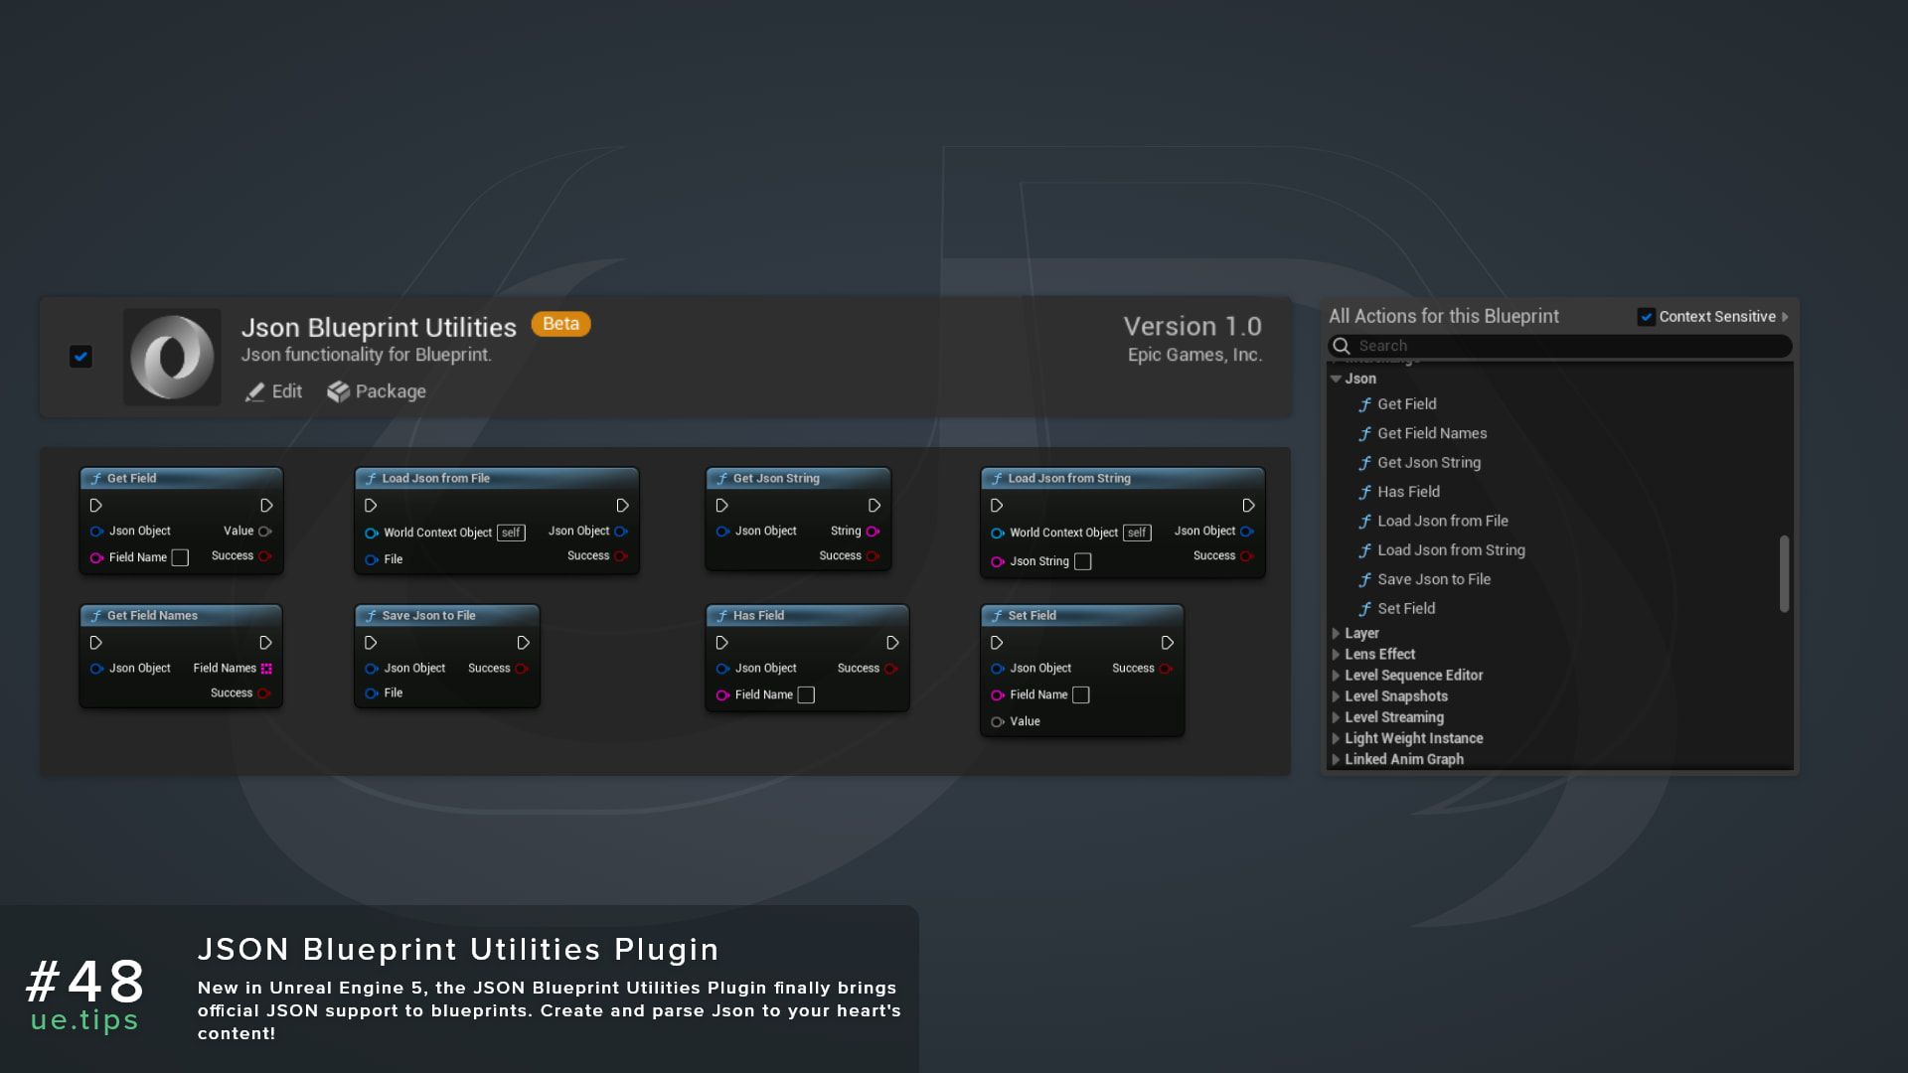Disable the Context Sensitive checkbox

click(x=1646, y=316)
